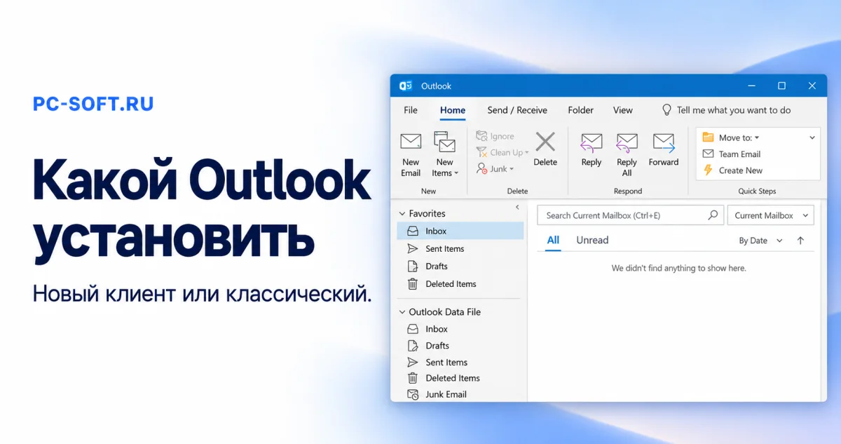
Task: Click the New Email icon
Action: pyautogui.click(x=411, y=142)
